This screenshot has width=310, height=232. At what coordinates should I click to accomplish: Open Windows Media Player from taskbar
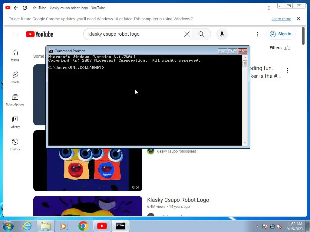coord(64,226)
